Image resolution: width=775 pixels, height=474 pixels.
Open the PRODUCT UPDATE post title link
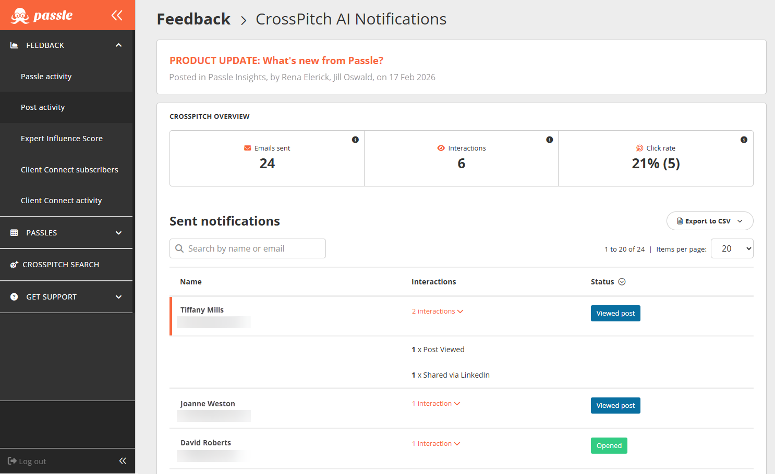(x=276, y=60)
